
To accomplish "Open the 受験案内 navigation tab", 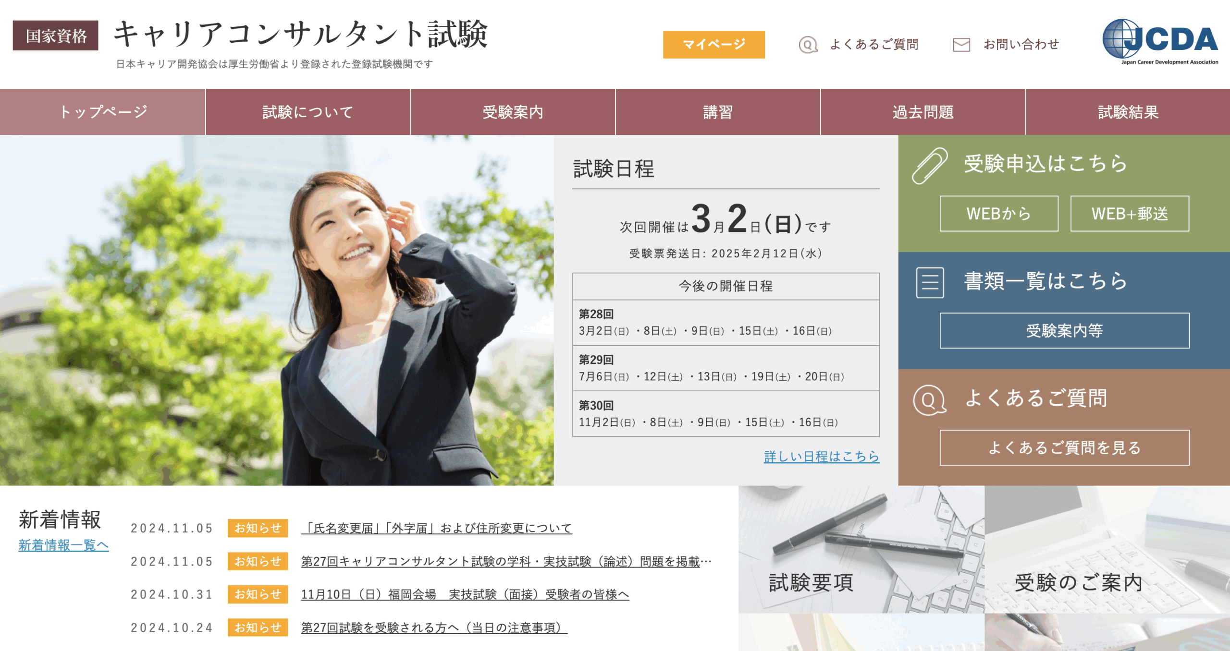I will tap(513, 112).
